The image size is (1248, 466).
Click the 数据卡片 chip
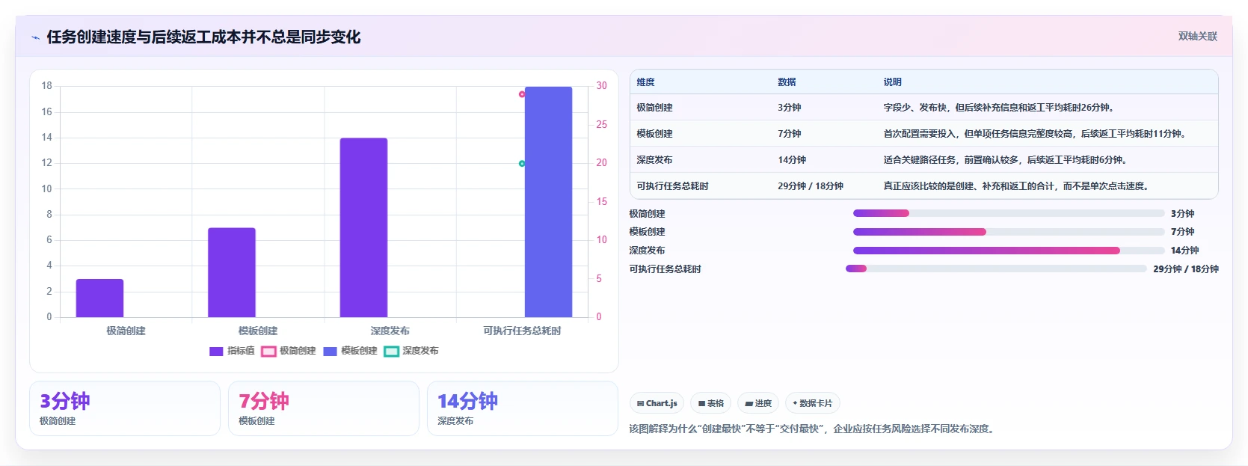pos(812,403)
